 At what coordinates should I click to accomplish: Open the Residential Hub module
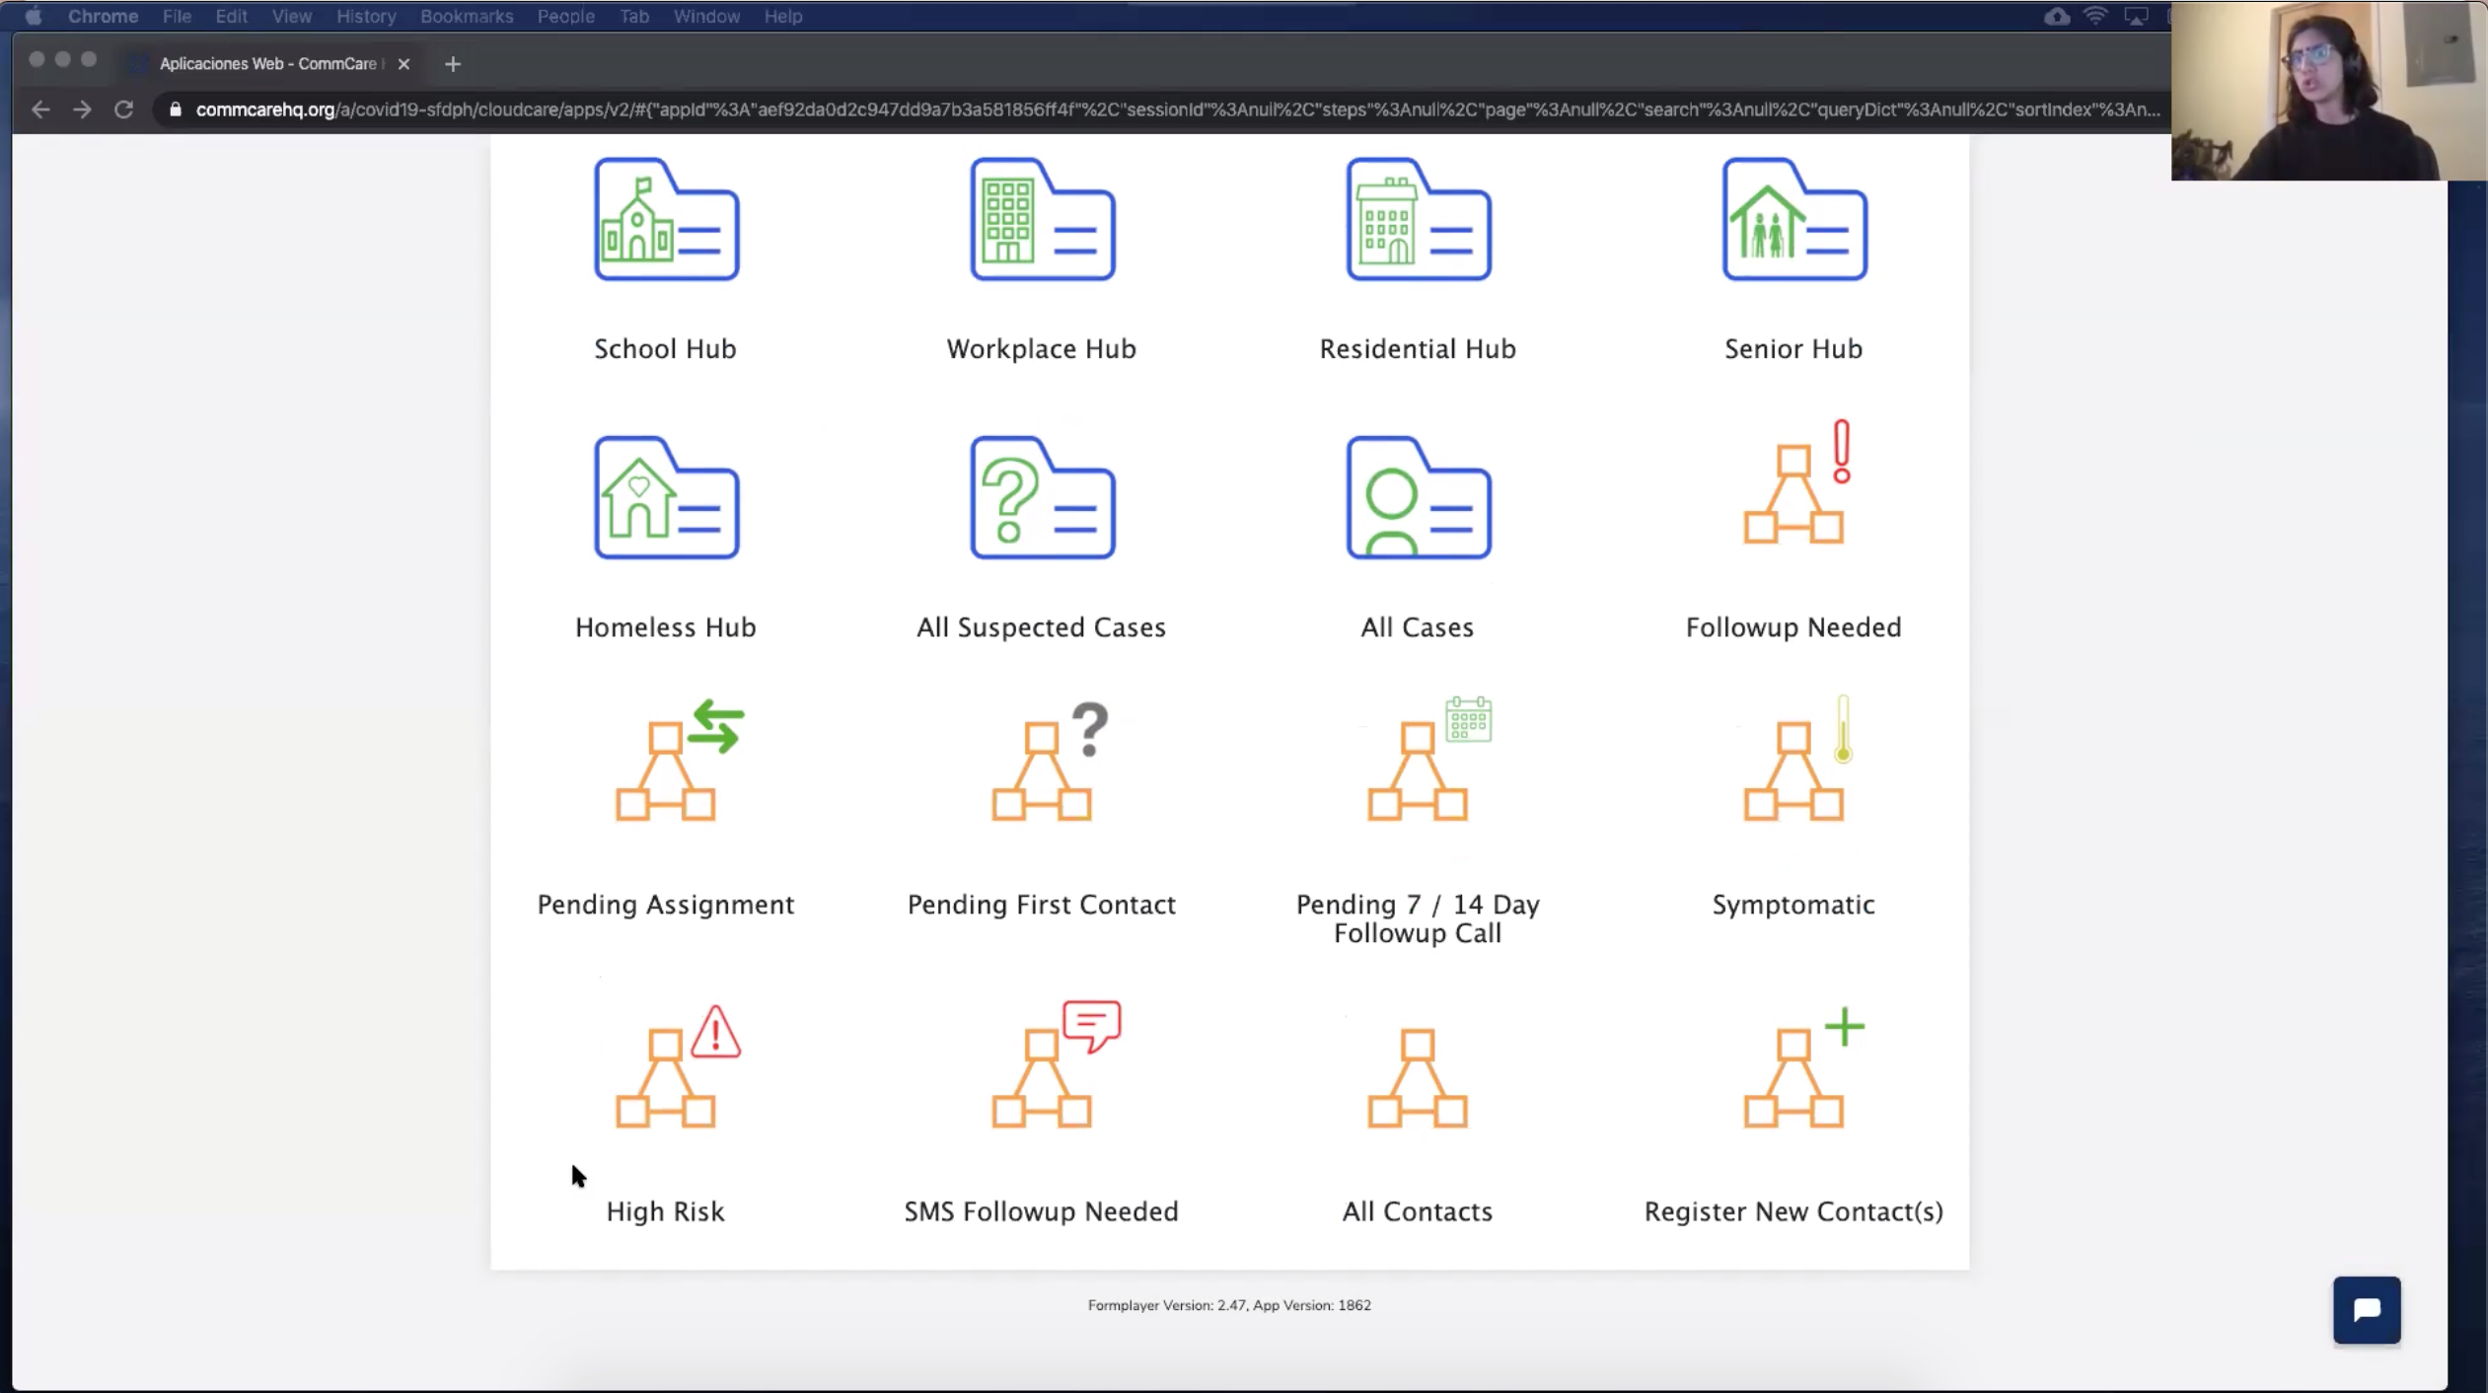tap(1419, 257)
